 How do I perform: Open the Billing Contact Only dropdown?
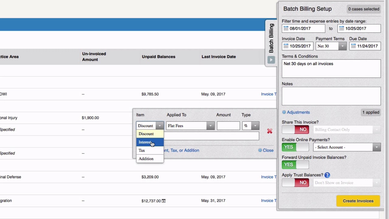[347, 130]
